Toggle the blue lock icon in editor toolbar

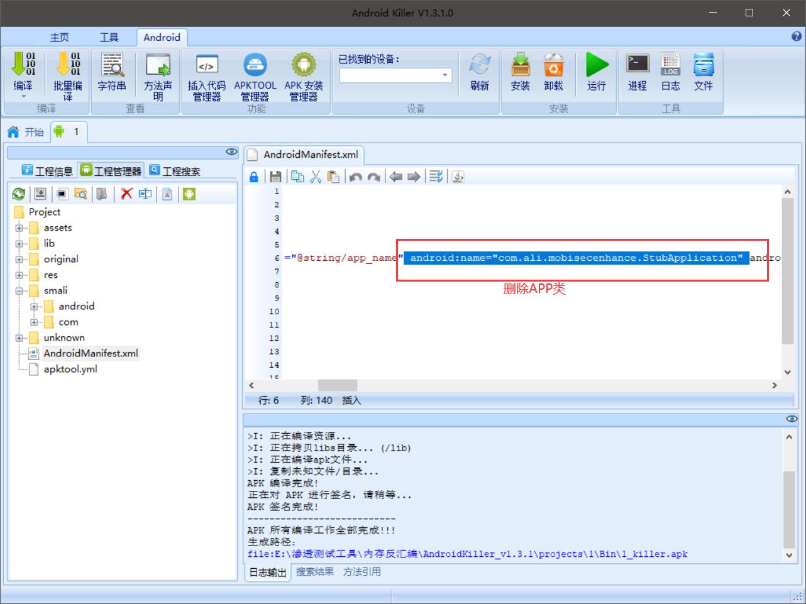(254, 177)
